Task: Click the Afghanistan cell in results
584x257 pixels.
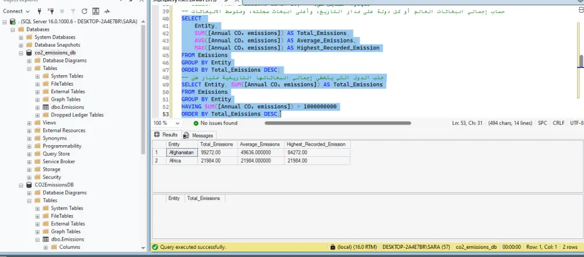Action: point(182,153)
